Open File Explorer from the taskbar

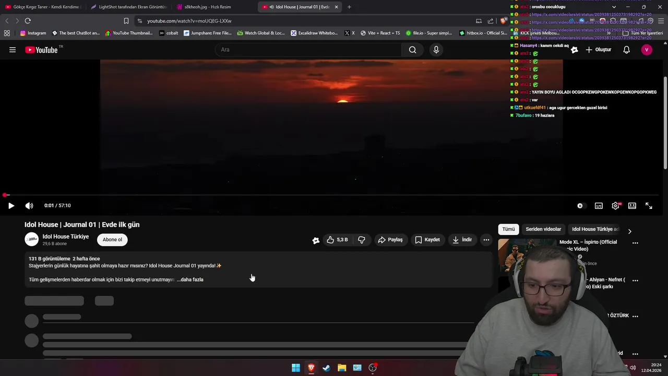(342, 368)
